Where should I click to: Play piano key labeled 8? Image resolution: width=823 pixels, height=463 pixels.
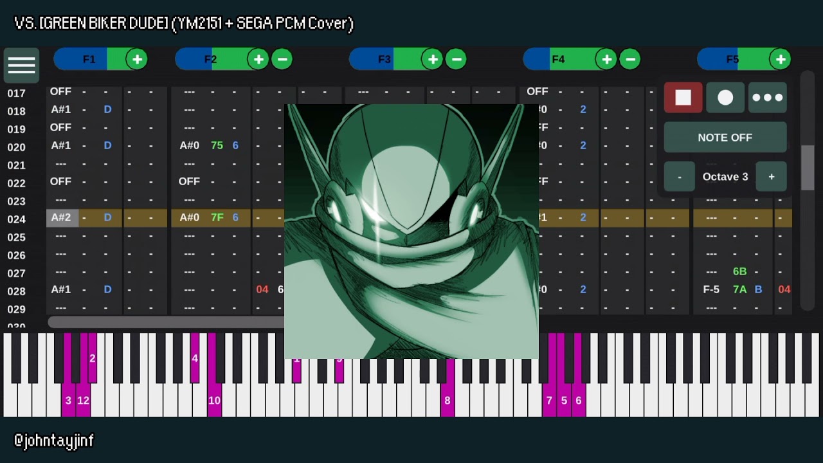(x=448, y=401)
